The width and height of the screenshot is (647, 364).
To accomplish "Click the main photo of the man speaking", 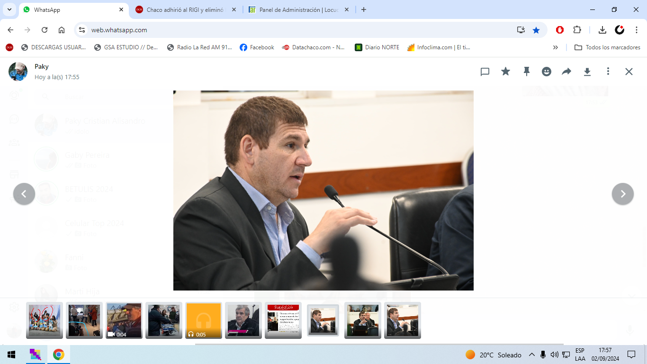I will 323,191.
